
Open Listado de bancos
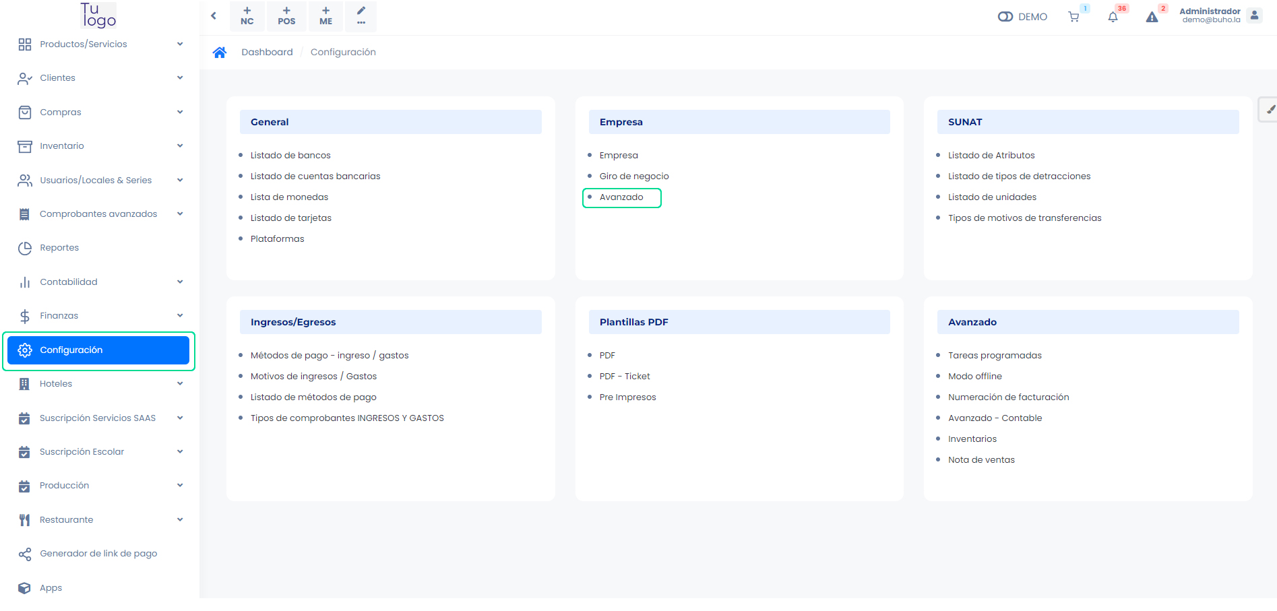click(x=290, y=156)
